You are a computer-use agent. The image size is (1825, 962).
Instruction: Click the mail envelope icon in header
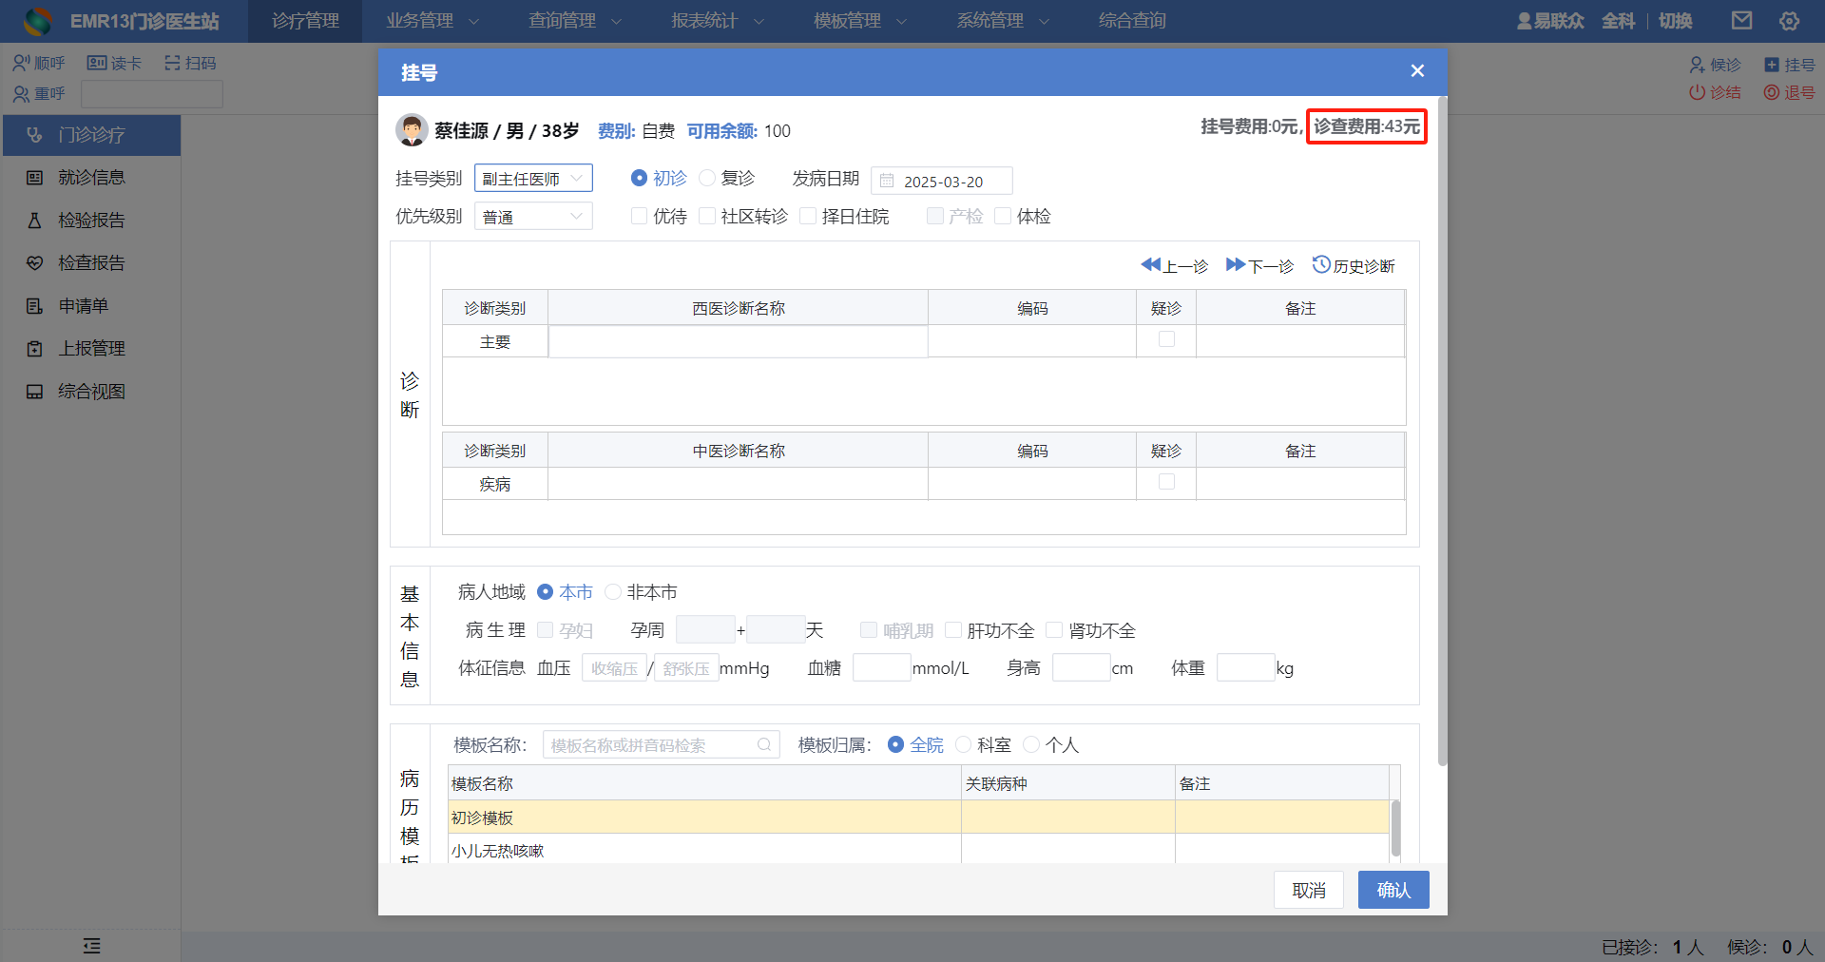coord(1741,21)
